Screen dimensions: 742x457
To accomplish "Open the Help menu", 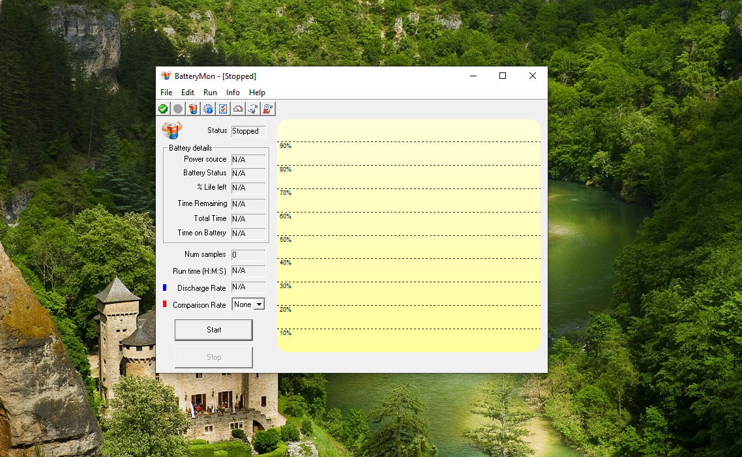I will (257, 93).
